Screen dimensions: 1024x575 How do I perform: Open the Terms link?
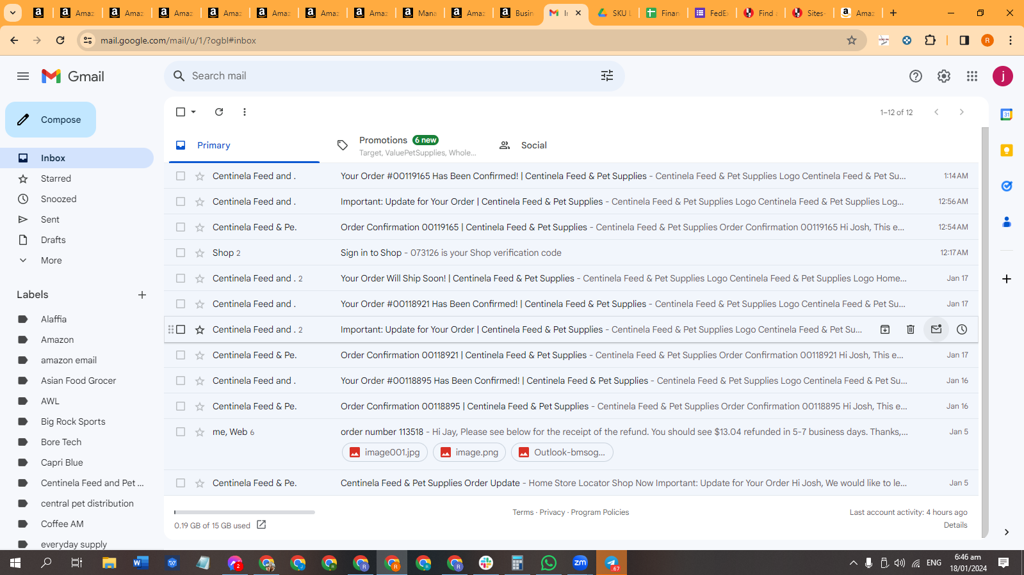(x=523, y=512)
